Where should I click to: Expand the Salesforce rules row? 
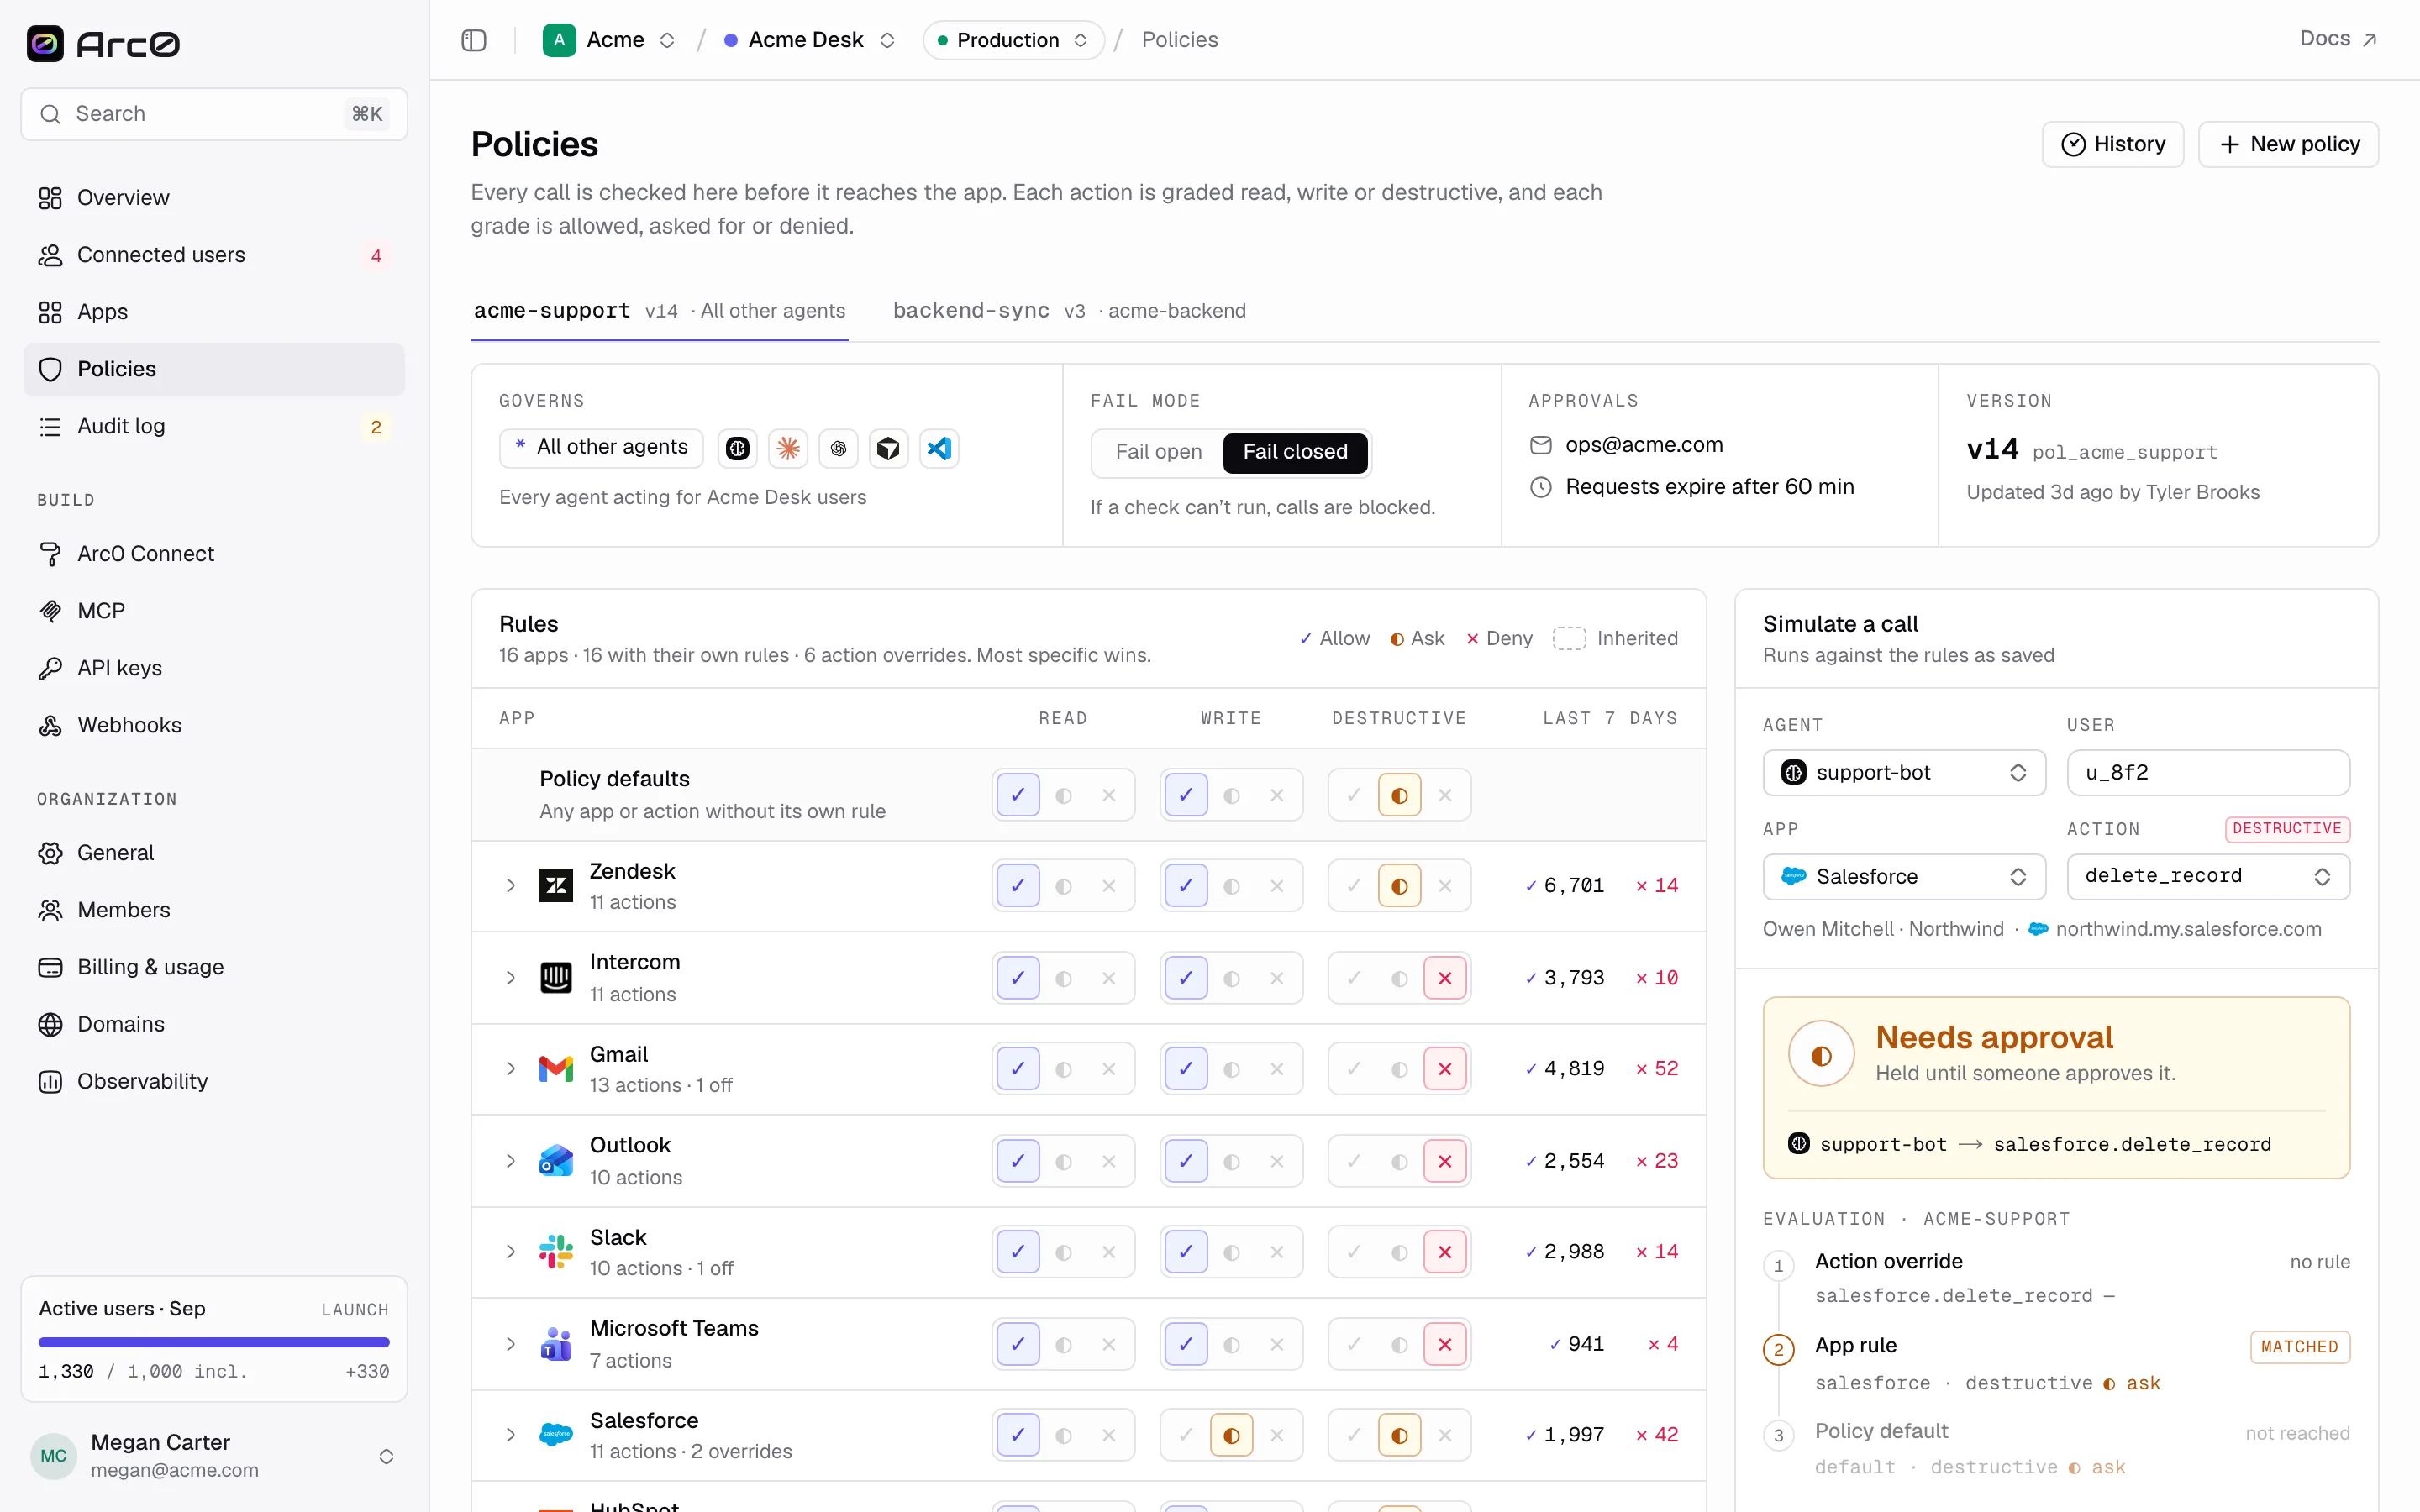click(x=510, y=1435)
